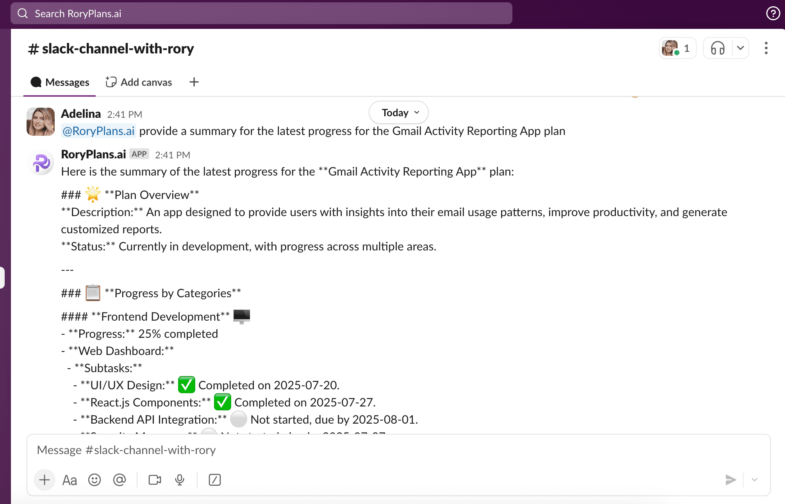Open the Today date jump dropdown
This screenshot has height=504, width=785.
click(398, 112)
